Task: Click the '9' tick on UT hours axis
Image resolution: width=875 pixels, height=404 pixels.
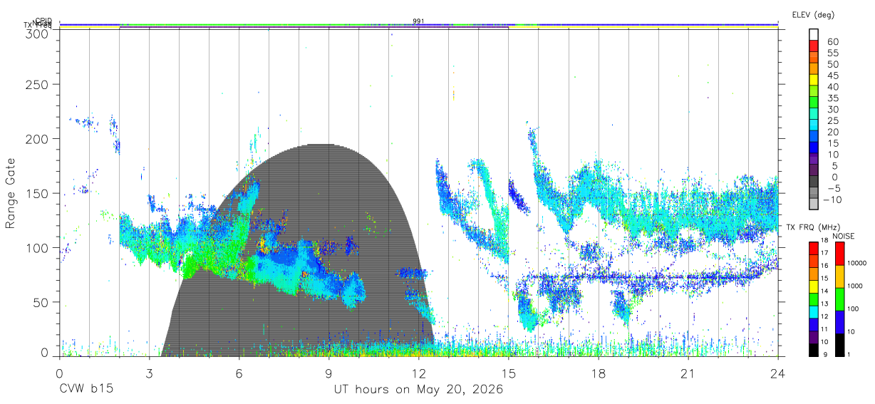Action: [x=328, y=373]
